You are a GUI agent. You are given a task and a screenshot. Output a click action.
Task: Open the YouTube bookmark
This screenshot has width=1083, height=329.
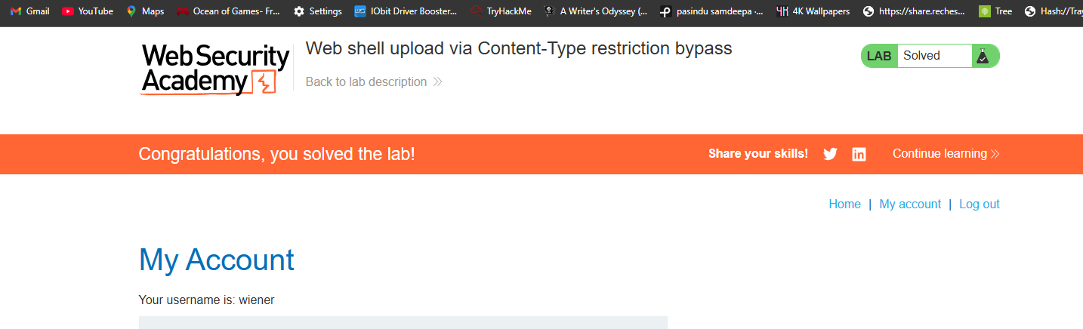point(87,11)
